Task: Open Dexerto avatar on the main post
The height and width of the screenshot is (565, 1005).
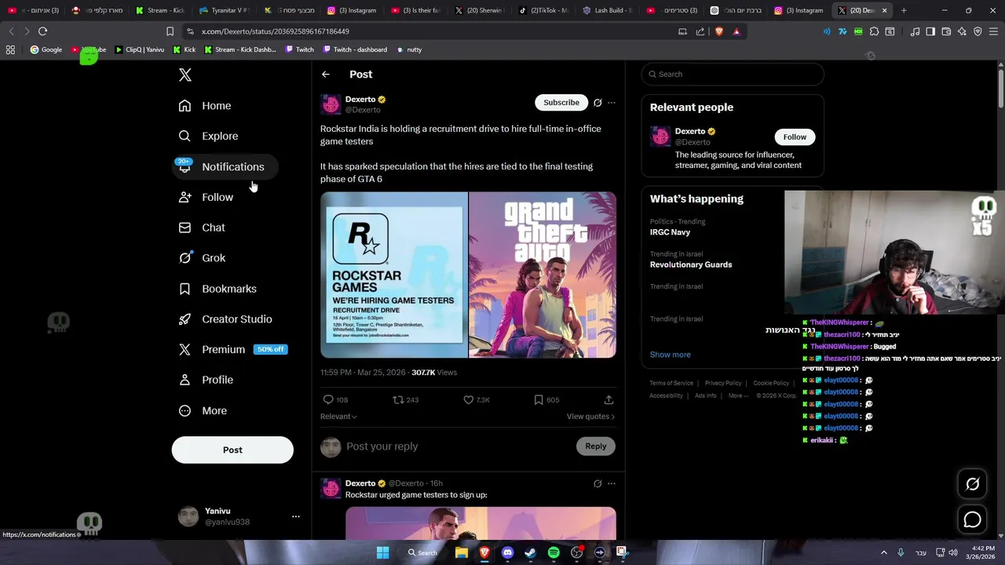Action: 331,104
